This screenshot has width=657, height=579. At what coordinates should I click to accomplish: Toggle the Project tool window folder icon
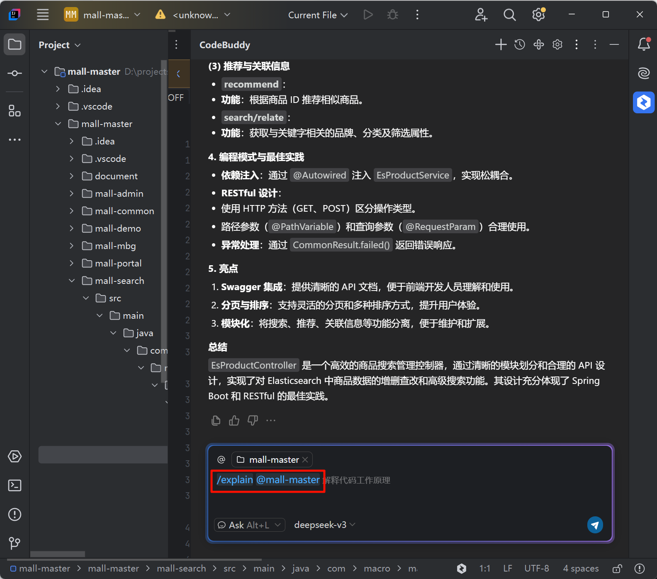[15, 44]
